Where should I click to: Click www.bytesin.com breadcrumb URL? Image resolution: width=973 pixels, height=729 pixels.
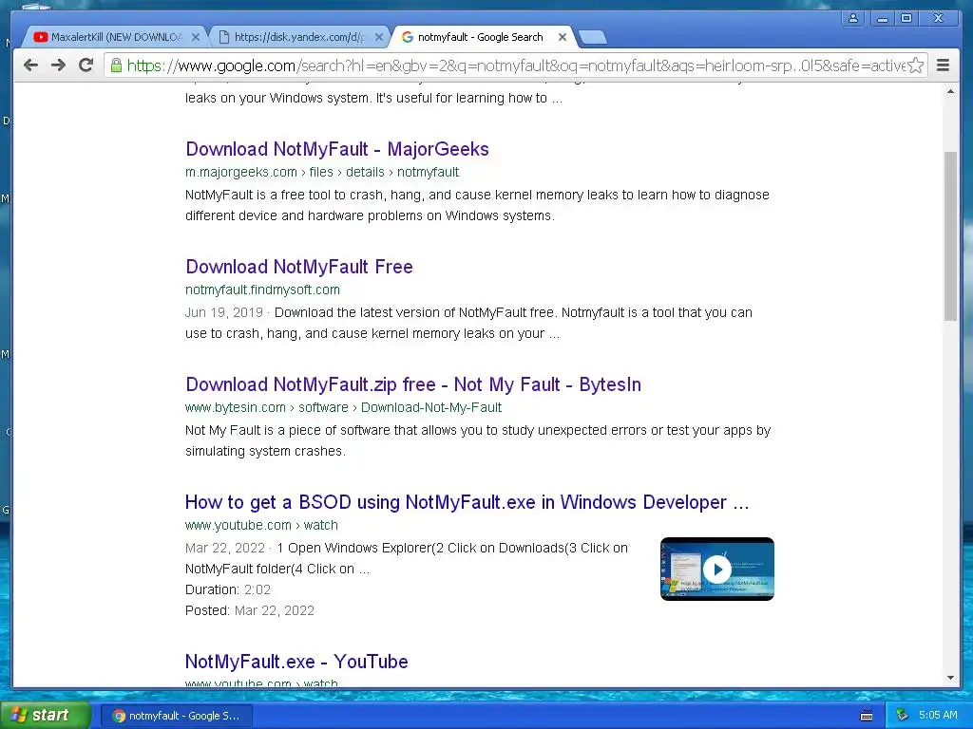point(343,407)
